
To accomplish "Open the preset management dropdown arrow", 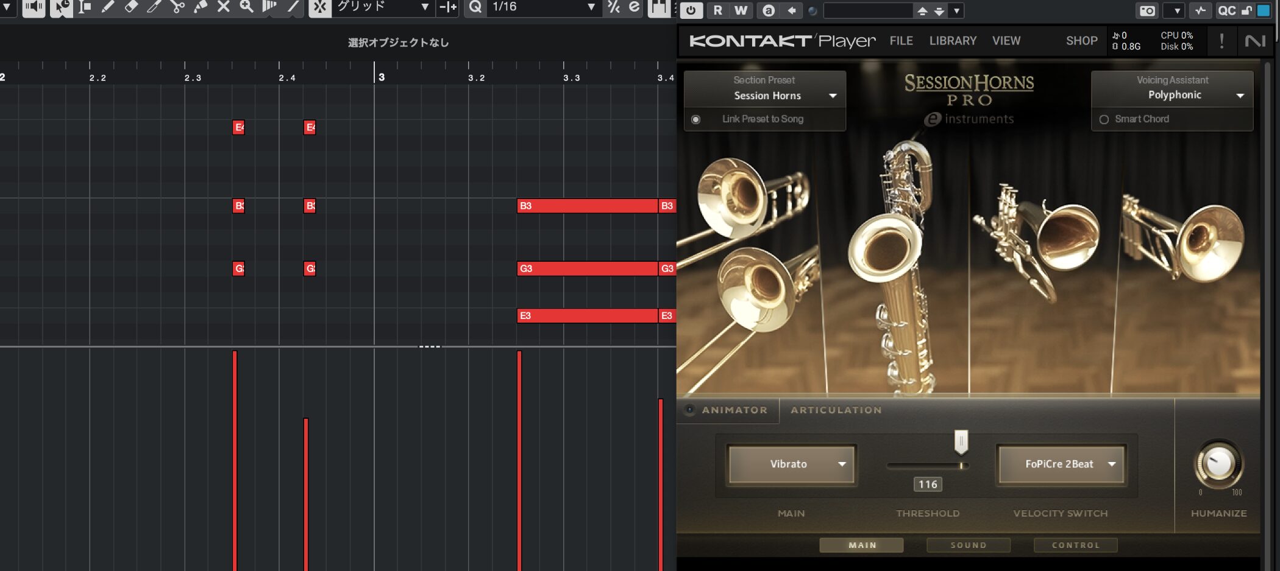I will click(956, 11).
